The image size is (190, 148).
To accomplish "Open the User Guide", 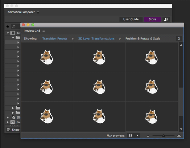I will click(x=131, y=19).
